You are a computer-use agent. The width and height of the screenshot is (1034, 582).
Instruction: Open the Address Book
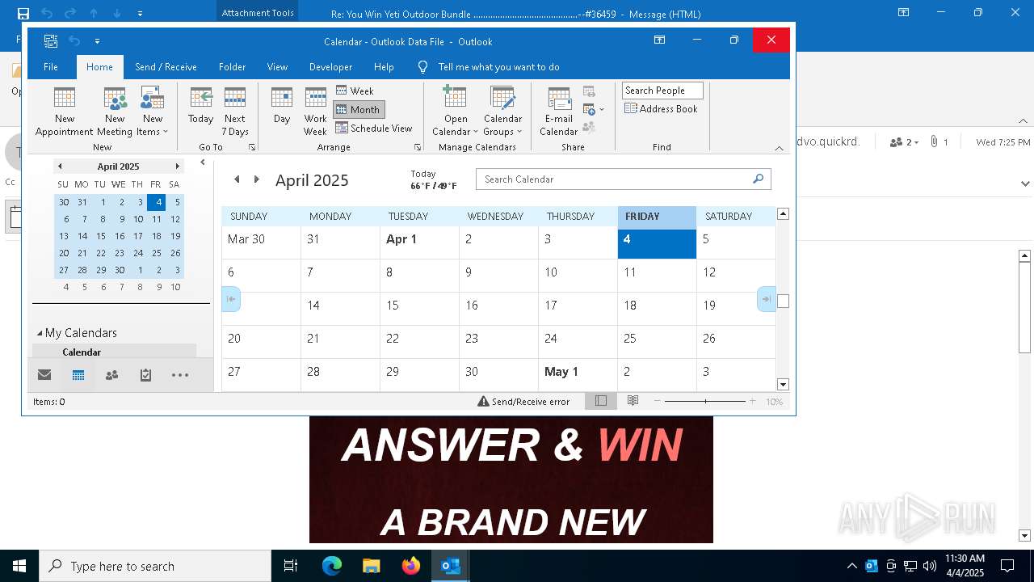(x=662, y=108)
